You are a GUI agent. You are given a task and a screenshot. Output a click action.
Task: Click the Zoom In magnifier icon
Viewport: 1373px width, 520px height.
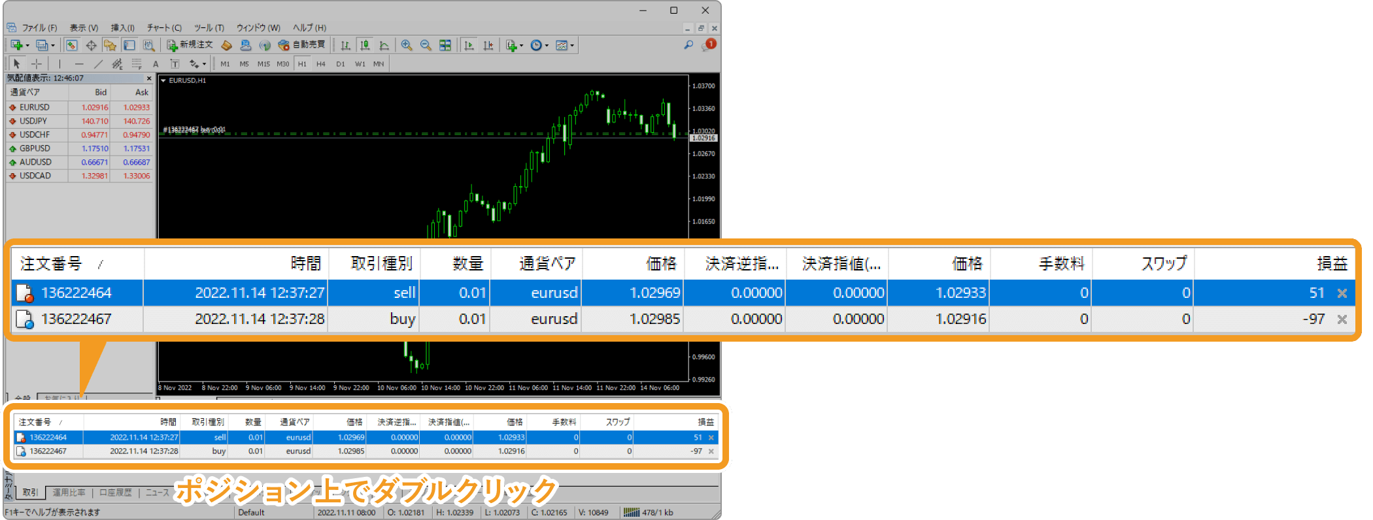click(x=407, y=45)
